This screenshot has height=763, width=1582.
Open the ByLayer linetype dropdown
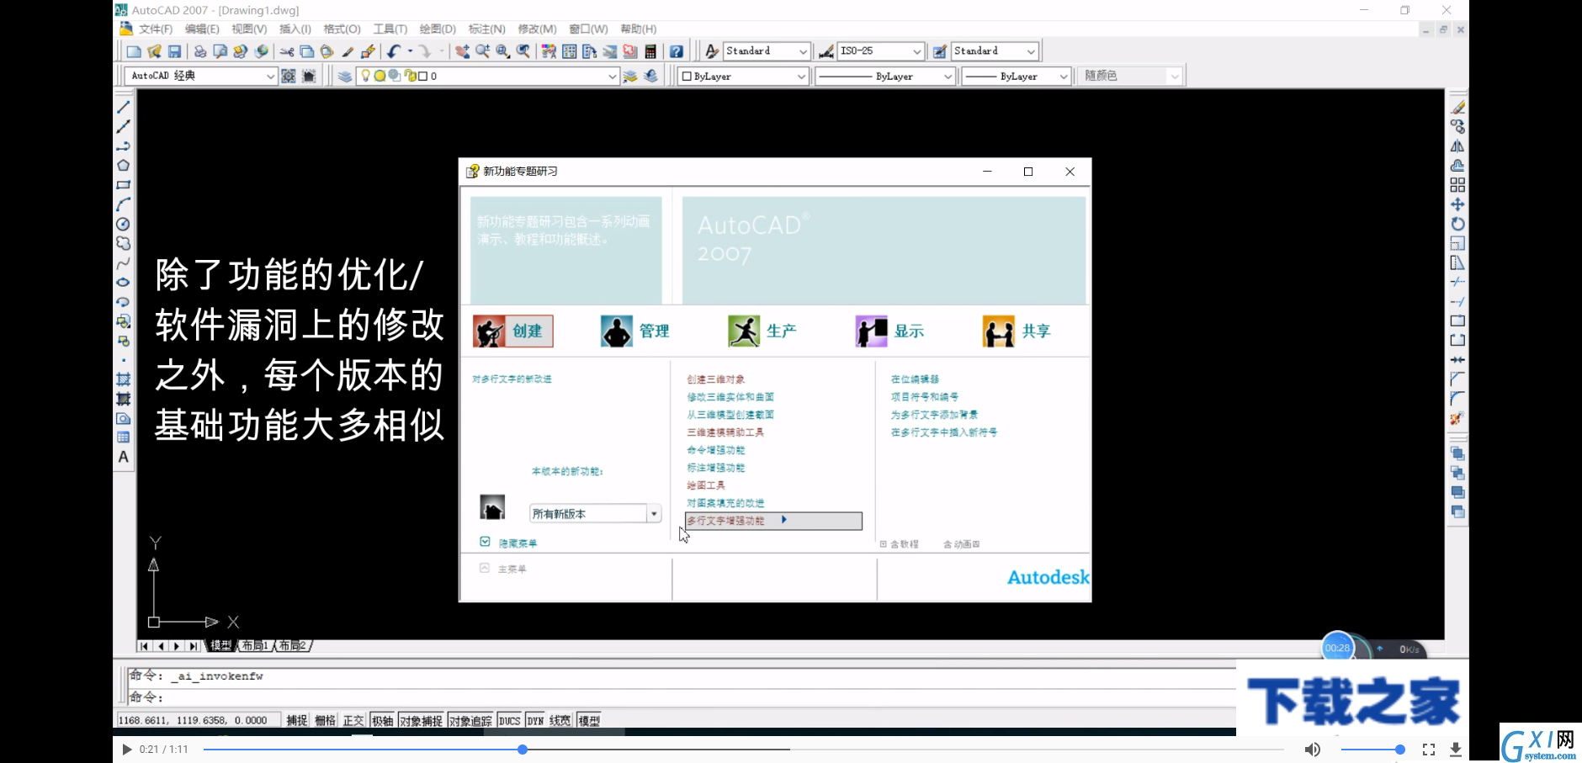(x=885, y=76)
